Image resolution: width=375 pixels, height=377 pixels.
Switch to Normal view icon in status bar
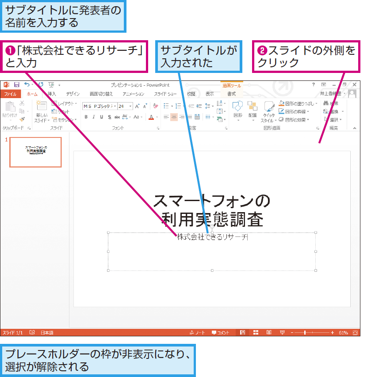(243, 332)
